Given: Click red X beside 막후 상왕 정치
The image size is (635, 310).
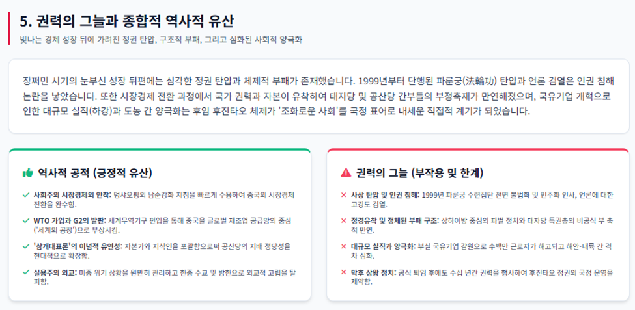Looking at the screenshot, I should (x=345, y=272).
